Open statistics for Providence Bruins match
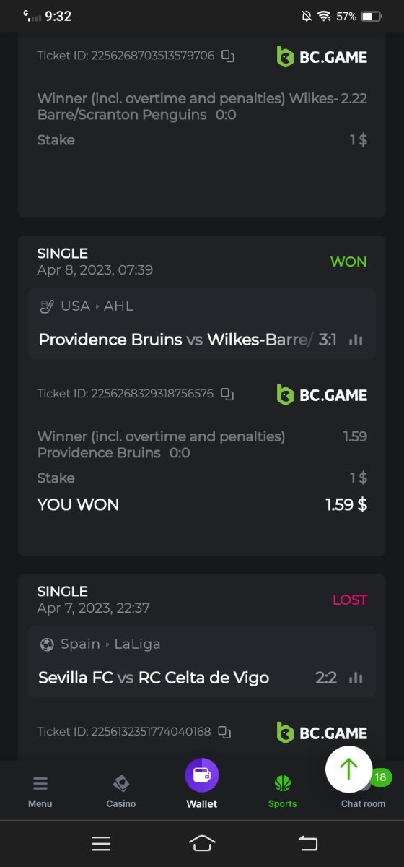This screenshot has width=404, height=867. tap(356, 340)
